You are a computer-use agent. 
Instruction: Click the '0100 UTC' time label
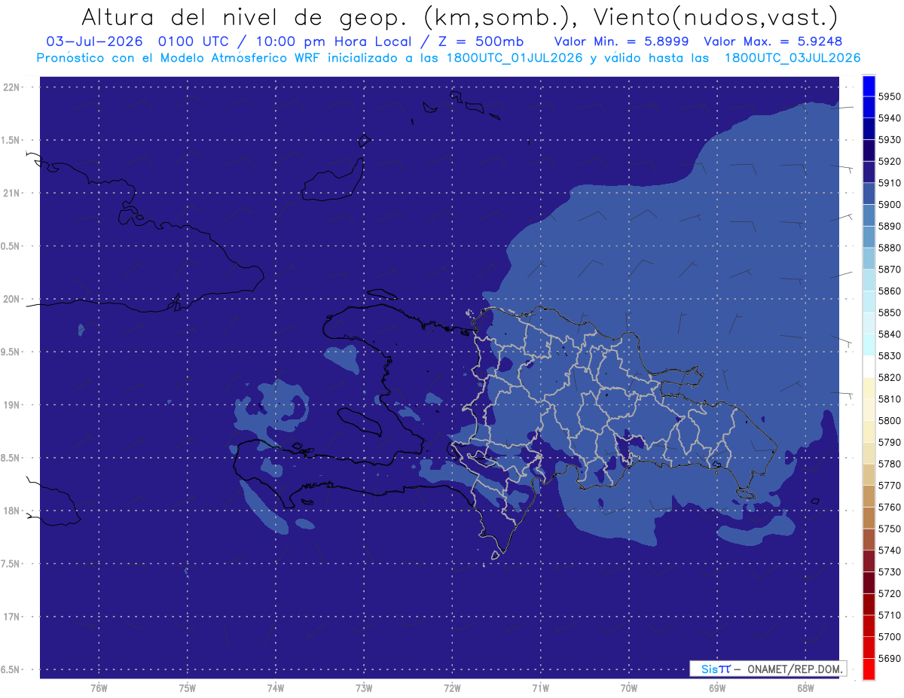click(195, 41)
